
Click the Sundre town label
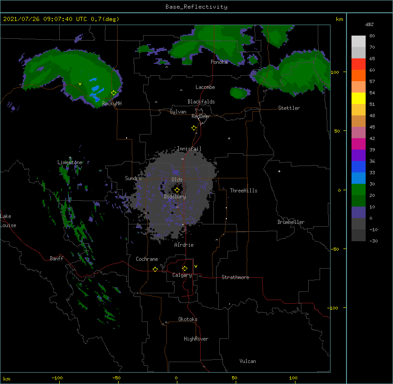click(x=133, y=178)
